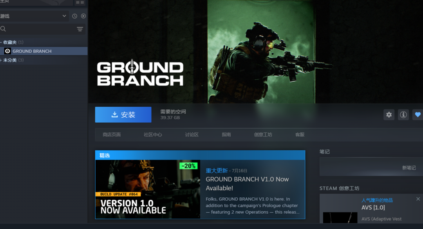
Task: Click the library grid view icon
Action: (80, 2)
